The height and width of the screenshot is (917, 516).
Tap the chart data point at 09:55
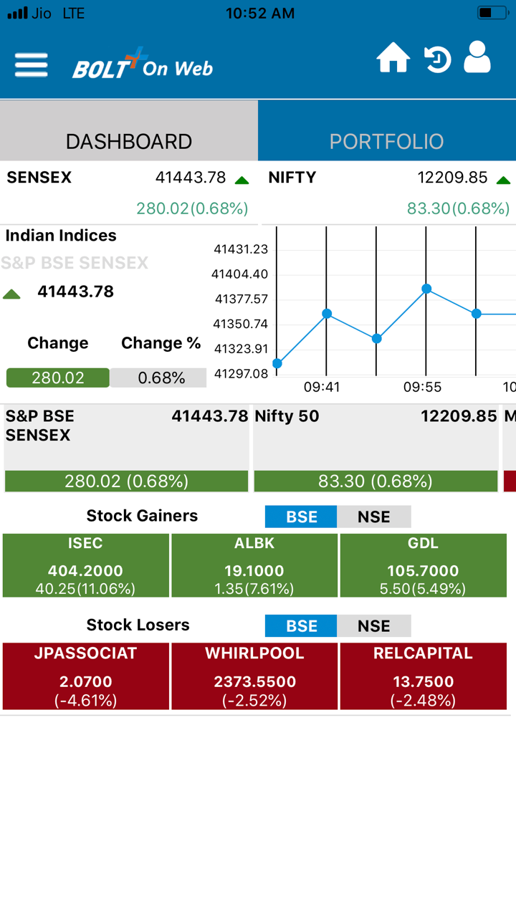pos(426,289)
